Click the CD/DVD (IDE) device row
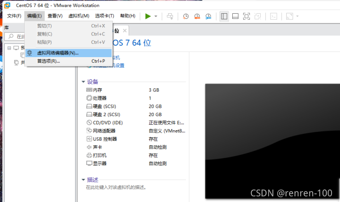Image resolution: width=340 pixels, height=202 pixels. tap(136, 123)
